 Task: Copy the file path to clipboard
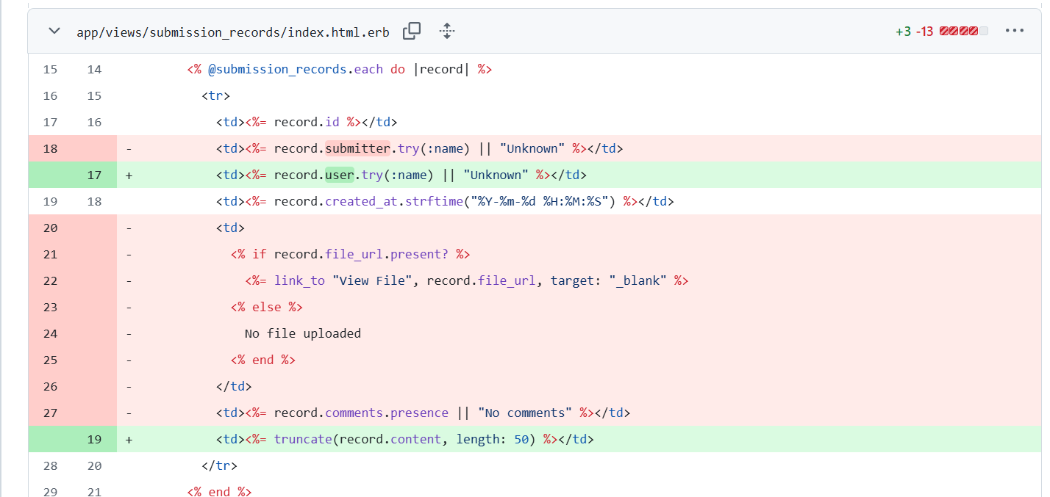click(x=412, y=32)
